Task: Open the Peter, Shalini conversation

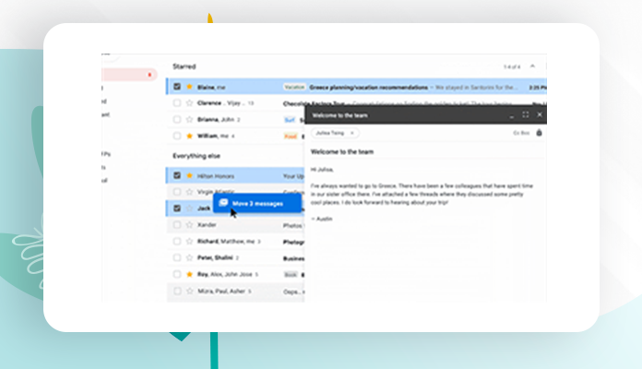Action: pyautogui.click(x=235, y=257)
